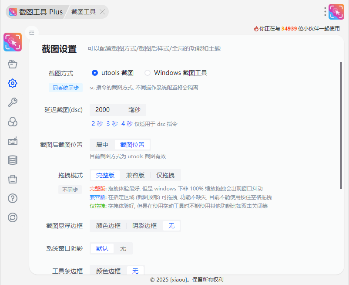The image size is (349, 285).
Task: Select the utools 截图 radio option
Action: click(113, 73)
